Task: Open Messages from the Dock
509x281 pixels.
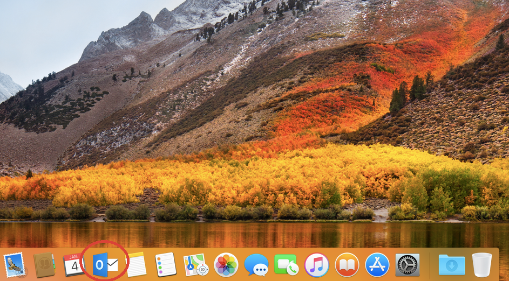Action: pyautogui.click(x=256, y=265)
